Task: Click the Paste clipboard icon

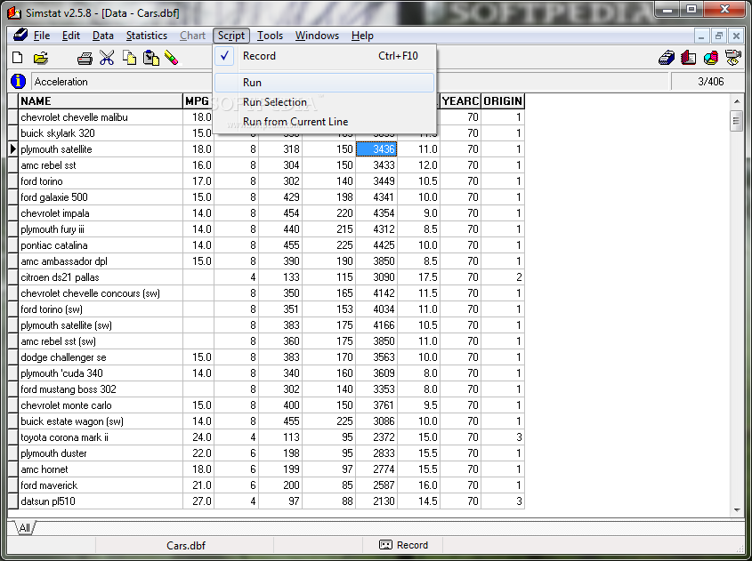Action: pos(151,58)
